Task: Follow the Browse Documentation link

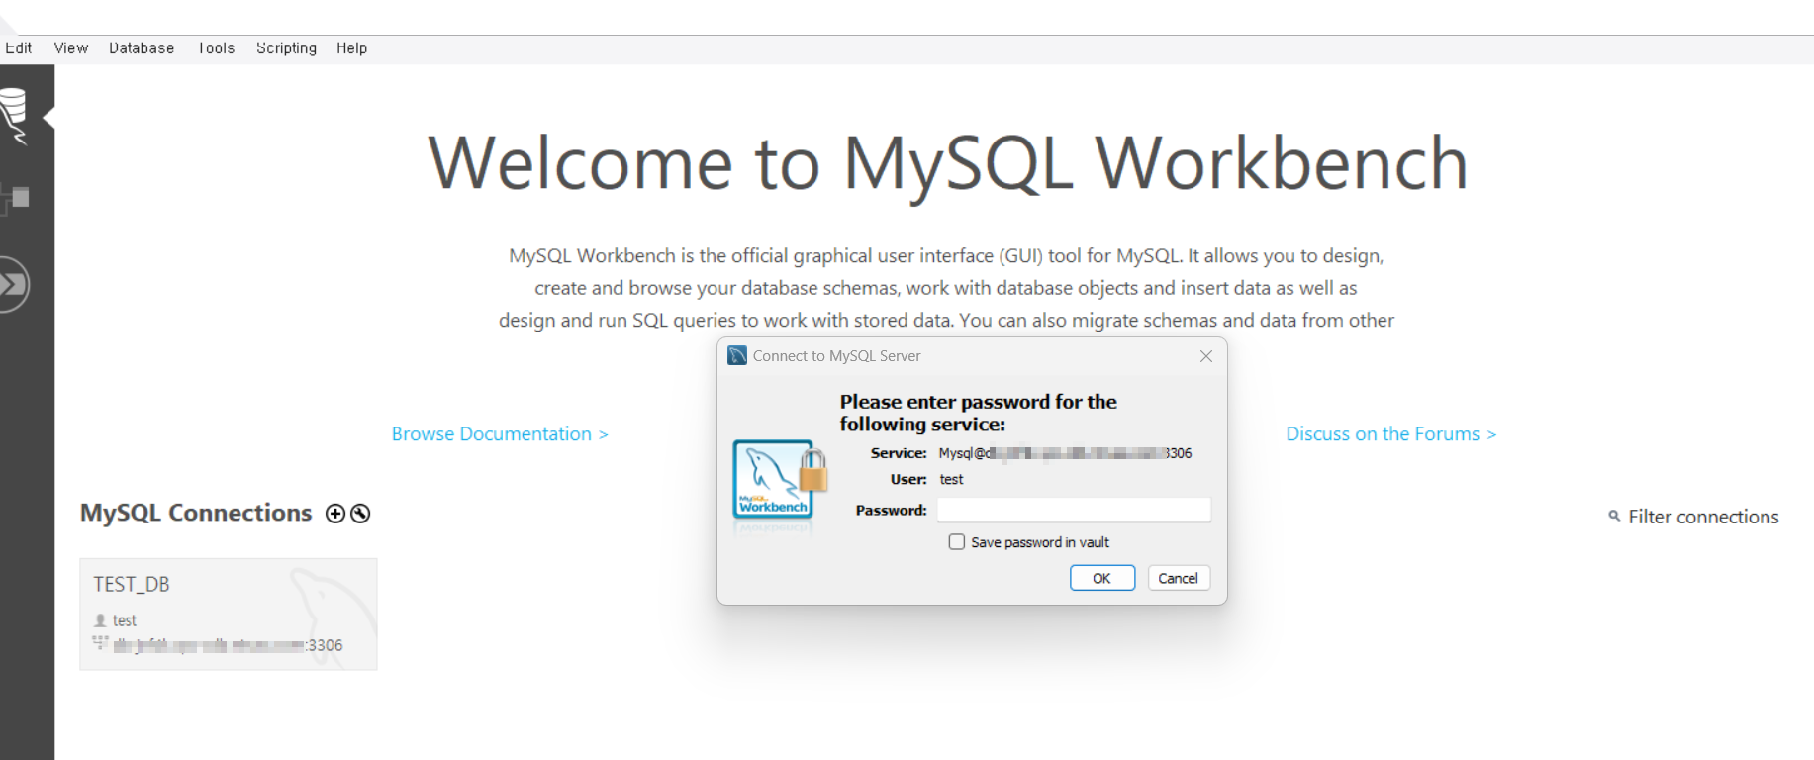Action: [x=500, y=433]
